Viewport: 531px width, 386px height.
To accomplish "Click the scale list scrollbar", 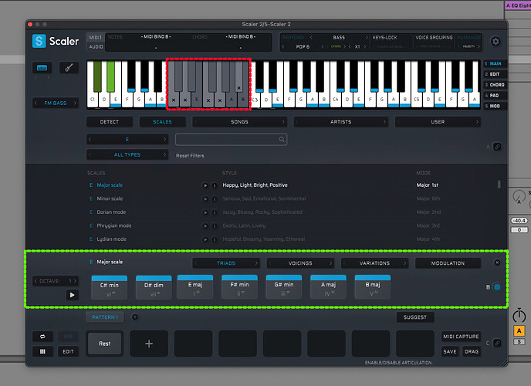I will click(499, 185).
